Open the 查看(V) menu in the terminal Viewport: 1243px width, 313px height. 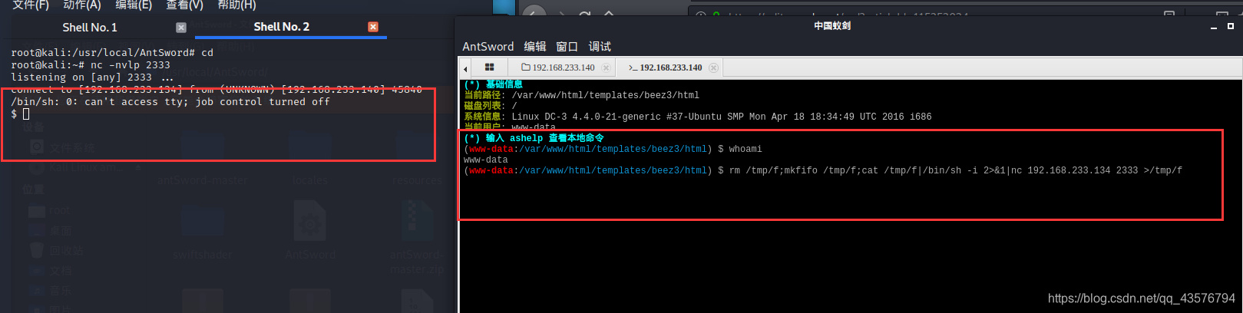point(185,5)
